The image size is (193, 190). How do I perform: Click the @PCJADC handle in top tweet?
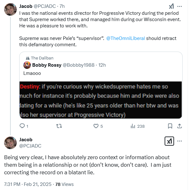click(x=45, y=6)
